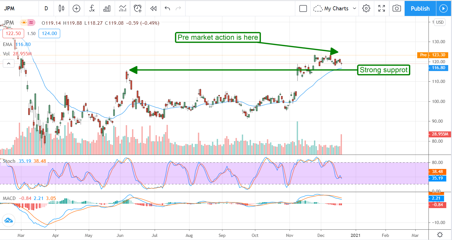
Task: Open the select layout square icon
Action: click(303, 8)
